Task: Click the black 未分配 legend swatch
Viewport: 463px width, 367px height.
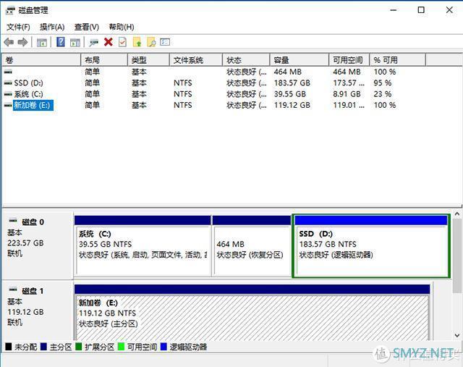Action: pos(8,347)
